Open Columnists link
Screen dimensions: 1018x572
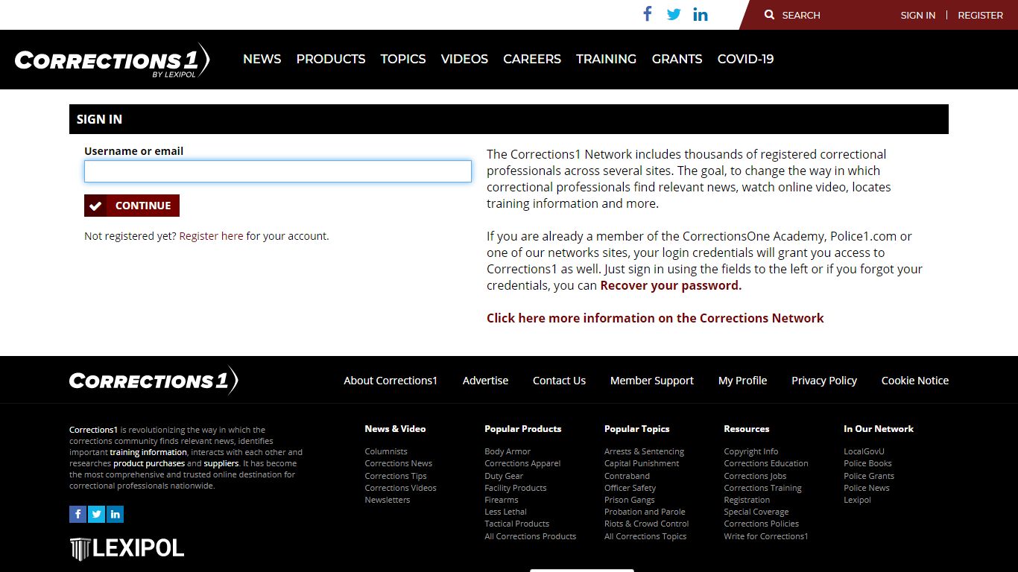click(x=386, y=451)
